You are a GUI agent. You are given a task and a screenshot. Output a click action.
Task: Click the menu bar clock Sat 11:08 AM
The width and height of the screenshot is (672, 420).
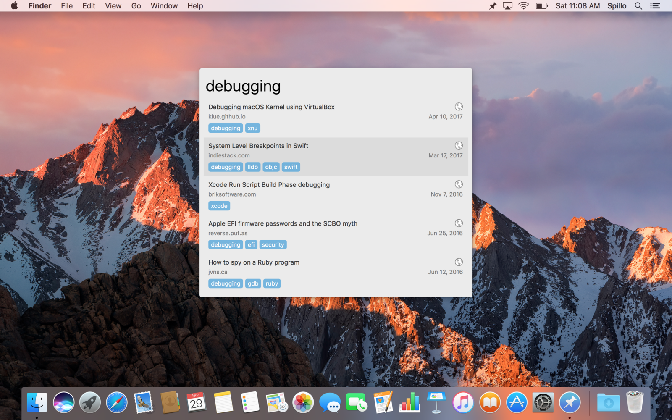click(577, 6)
